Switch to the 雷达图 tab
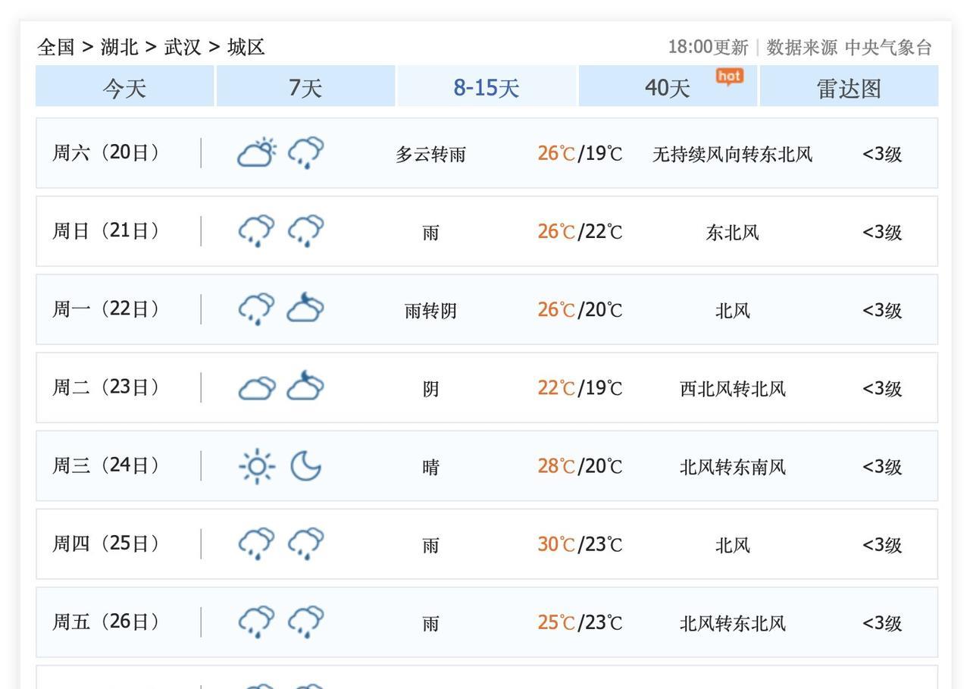 coord(849,87)
